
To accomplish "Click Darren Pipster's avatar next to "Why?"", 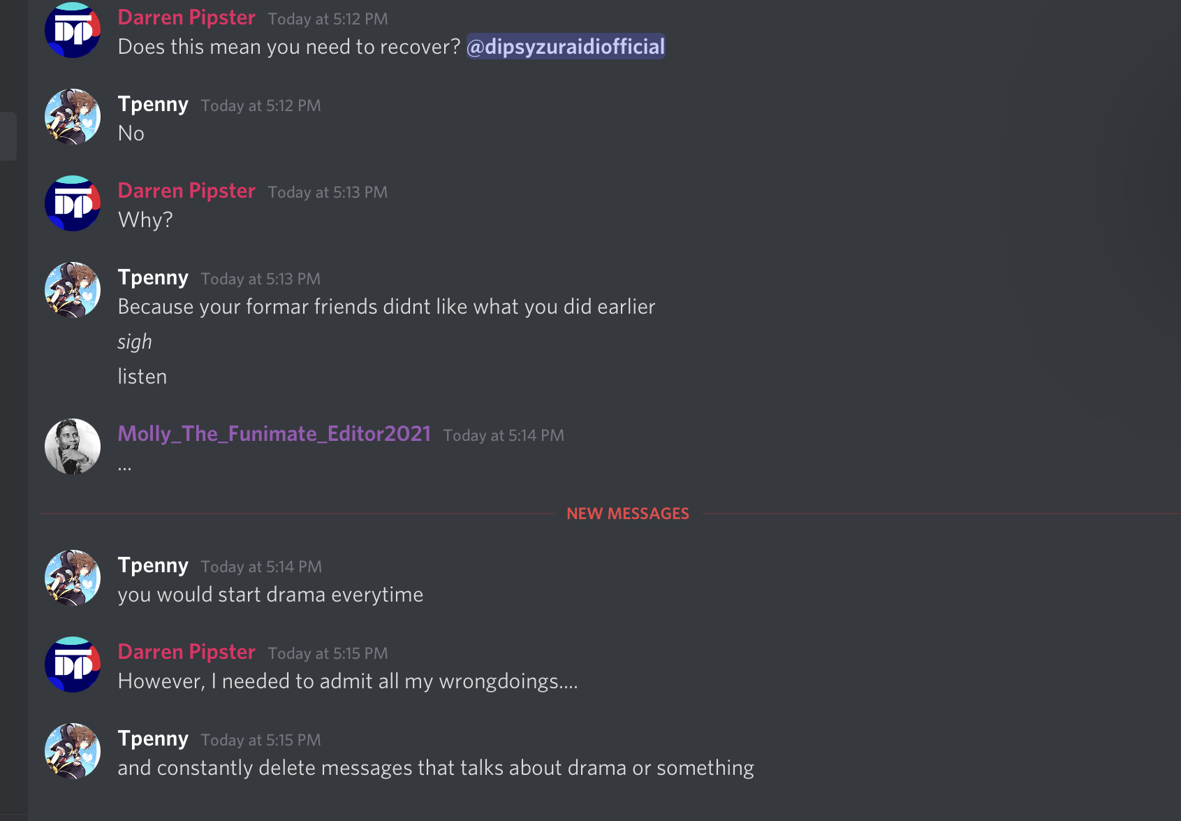I will 73,203.
